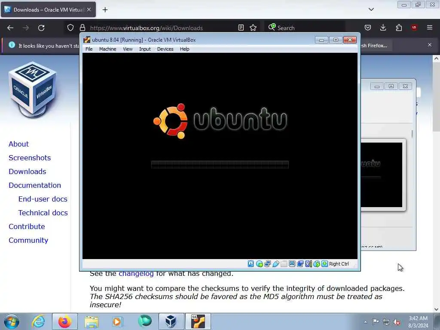Viewport: 440px width, 330px height.
Task: Open Firefox extensions puzzle icon
Action: tap(399, 27)
